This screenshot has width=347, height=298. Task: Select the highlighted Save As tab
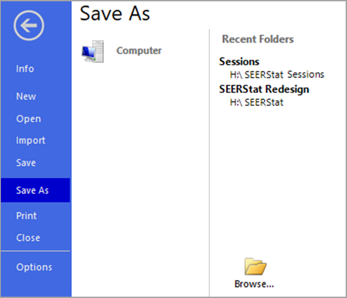33,190
